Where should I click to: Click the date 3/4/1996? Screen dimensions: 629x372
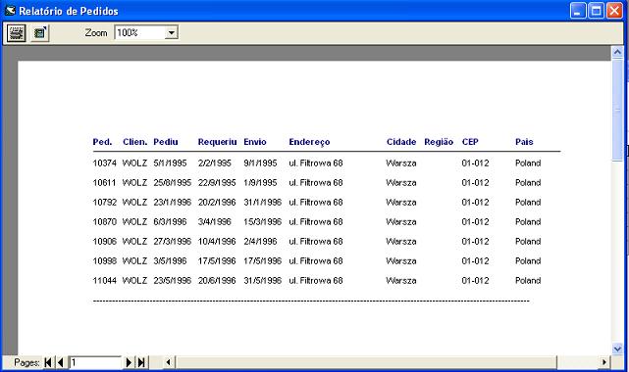coord(215,222)
